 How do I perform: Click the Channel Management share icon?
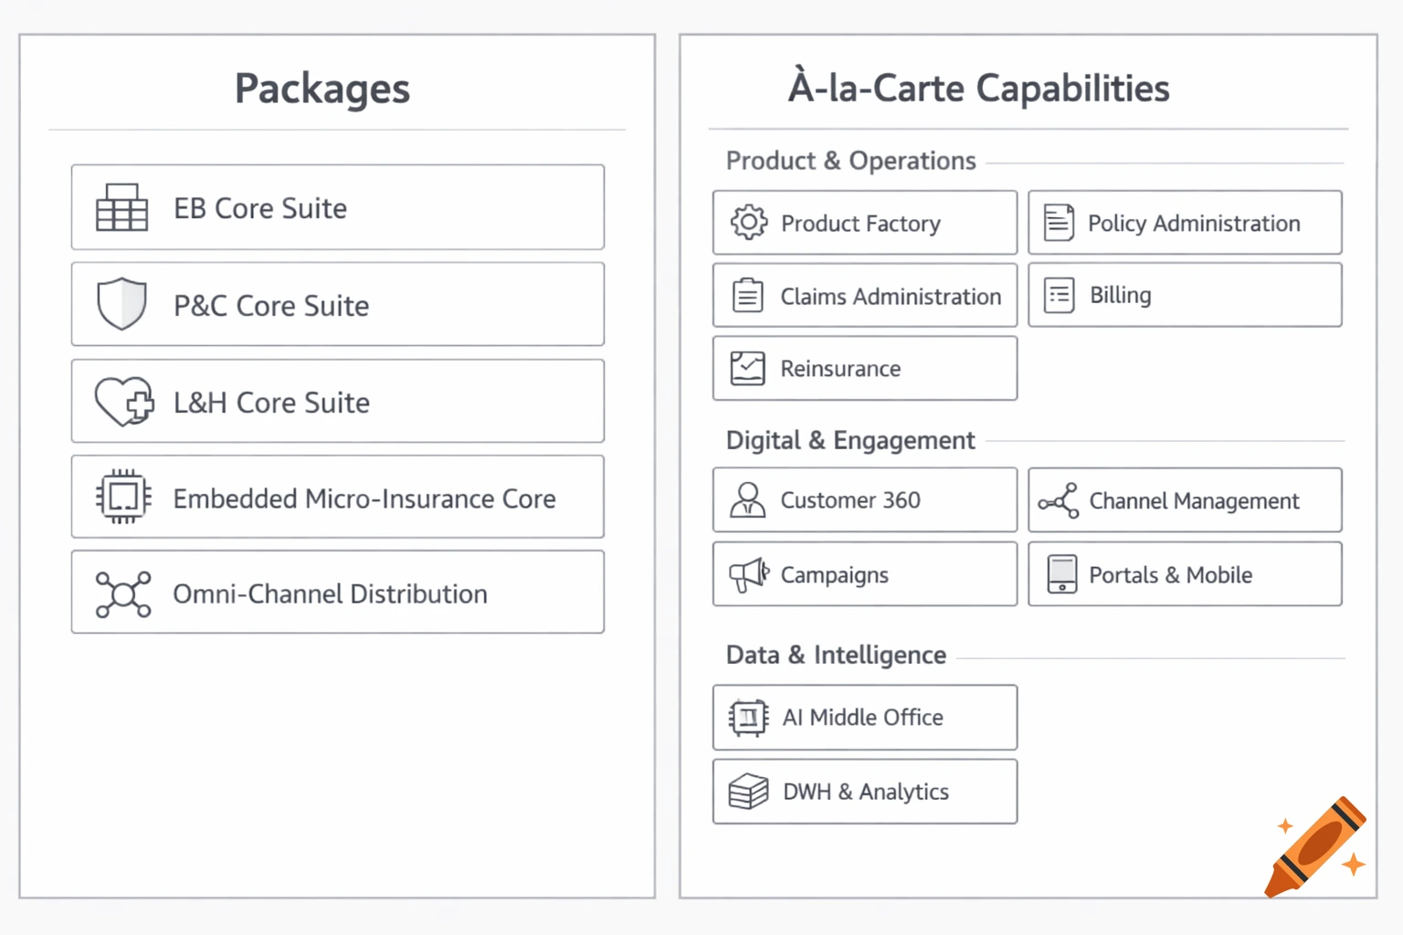[x=1059, y=500]
